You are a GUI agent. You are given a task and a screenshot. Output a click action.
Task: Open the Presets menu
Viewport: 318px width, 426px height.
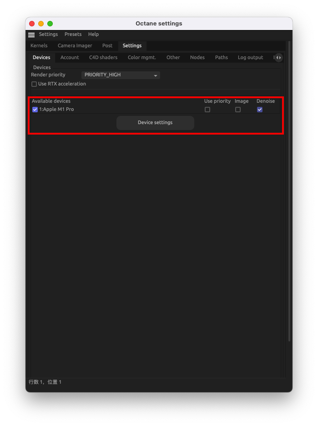pyautogui.click(x=73, y=35)
